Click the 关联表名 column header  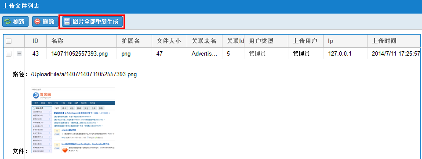[204, 41]
